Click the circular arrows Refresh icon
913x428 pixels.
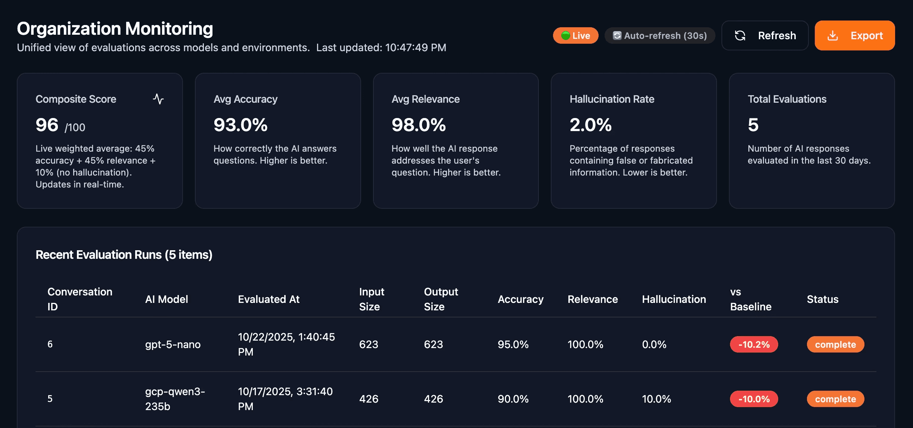click(x=740, y=35)
